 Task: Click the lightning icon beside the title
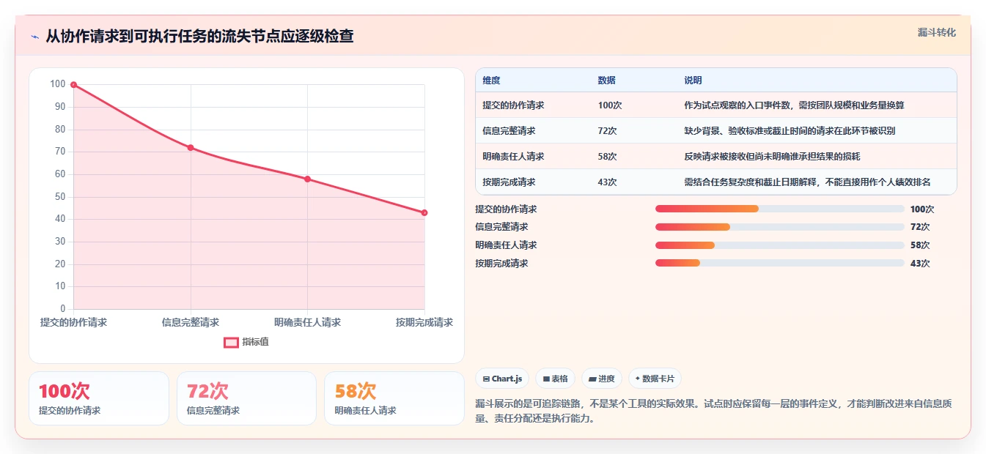click(x=34, y=37)
